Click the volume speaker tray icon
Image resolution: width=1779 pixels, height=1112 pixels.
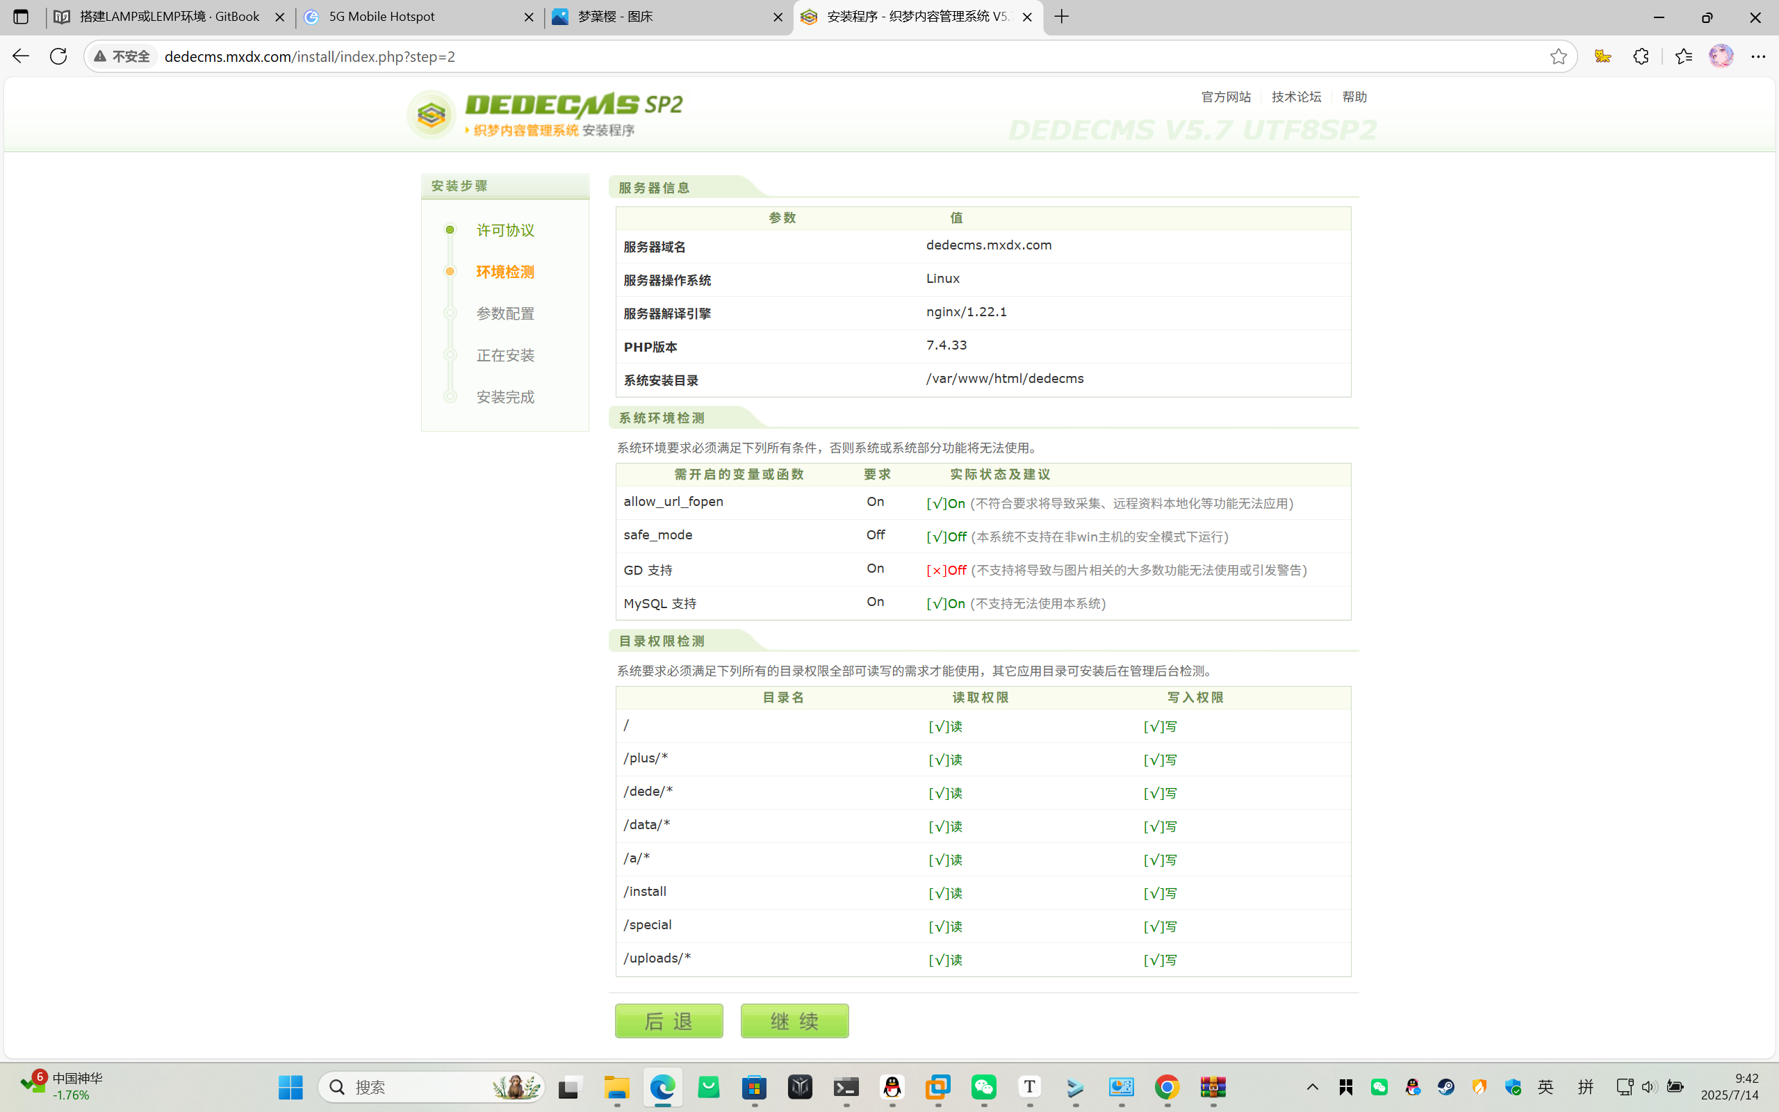coord(1648,1087)
